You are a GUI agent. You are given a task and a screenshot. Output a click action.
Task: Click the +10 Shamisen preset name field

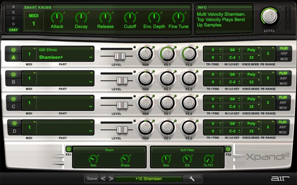coord(148,179)
